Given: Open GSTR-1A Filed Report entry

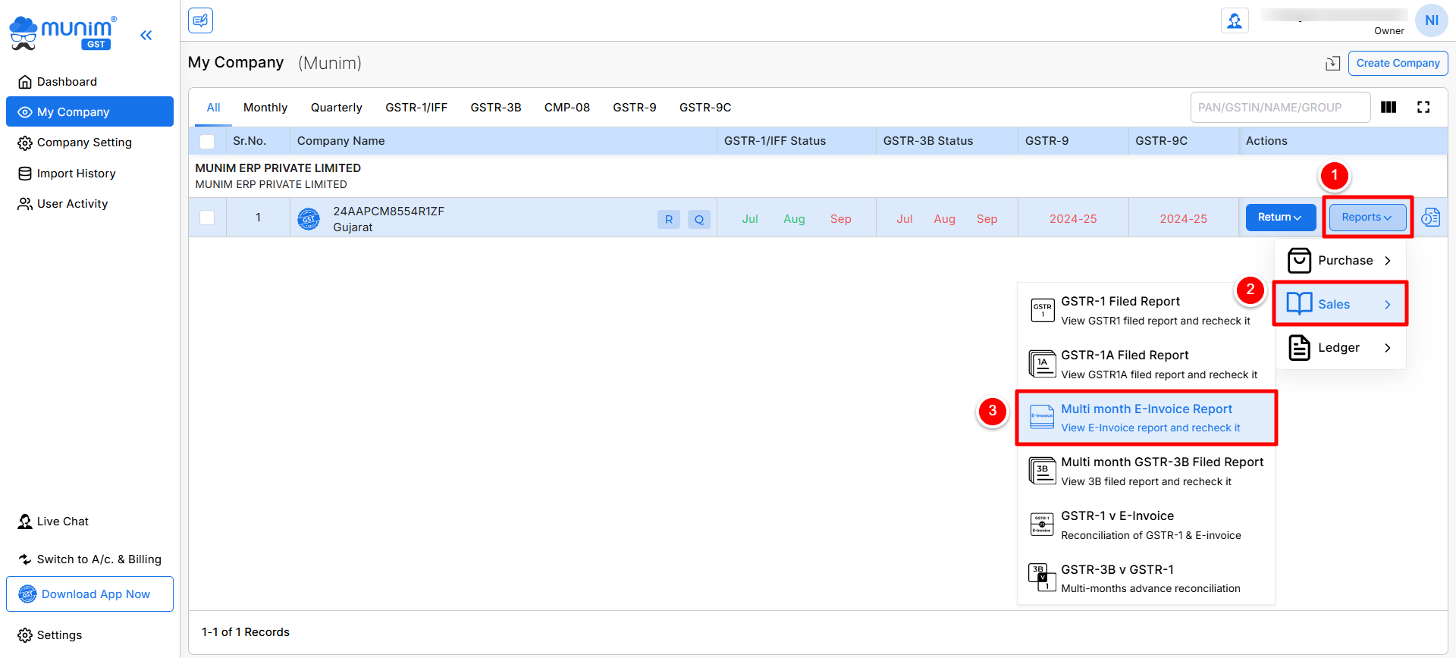Looking at the screenshot, I should [x=1146, y=364].
